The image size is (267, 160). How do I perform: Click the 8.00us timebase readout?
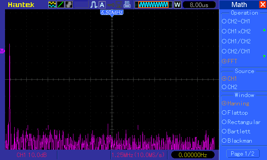click(199, 5)
